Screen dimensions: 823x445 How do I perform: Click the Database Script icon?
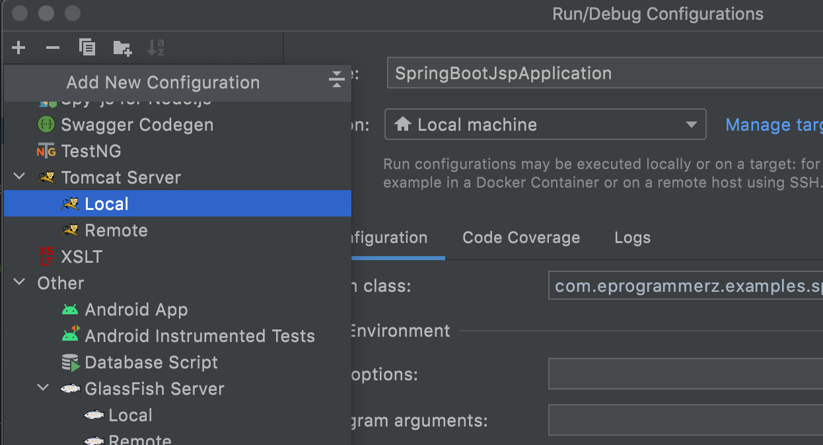[71, 362]
